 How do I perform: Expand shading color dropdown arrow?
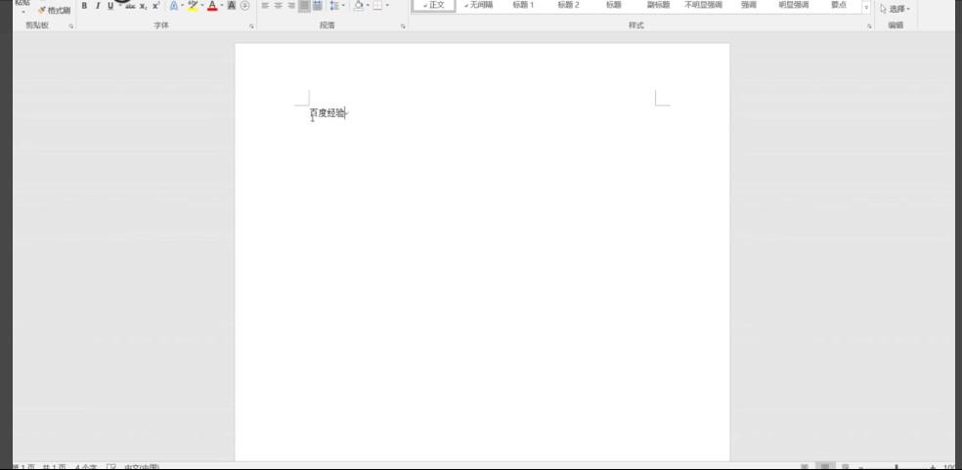point(368,6)
